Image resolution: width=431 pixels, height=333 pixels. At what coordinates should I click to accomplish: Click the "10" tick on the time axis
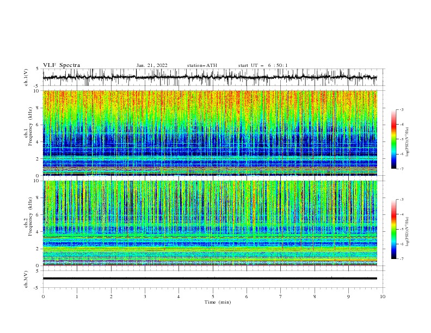tap(383, 297)
